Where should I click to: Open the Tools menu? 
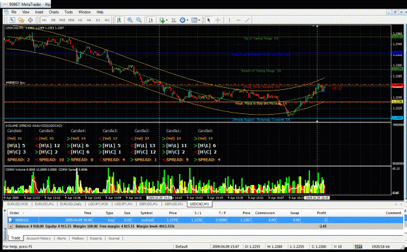(68, 12)
